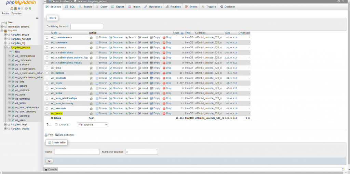
Task: Click the Home icon under phpMyAdmin logo
Action: (12, 9)
